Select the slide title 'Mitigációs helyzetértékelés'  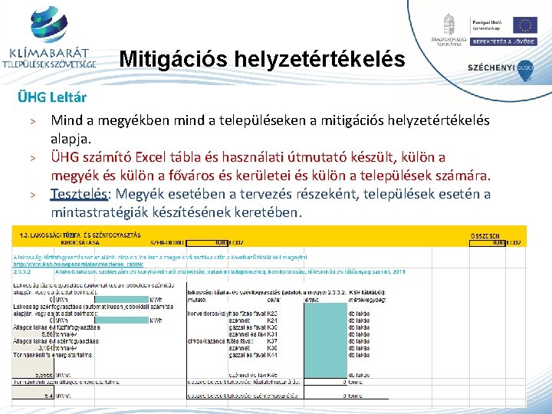(262, 59)
